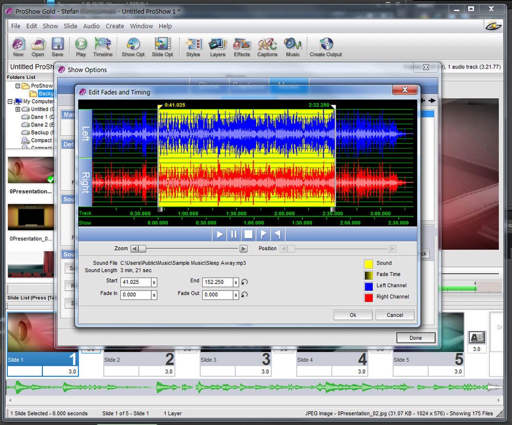The width and height of the screenshot is (512, 425).
Task: Click the right Track end marker handle
Action: [x=332, y=209]
